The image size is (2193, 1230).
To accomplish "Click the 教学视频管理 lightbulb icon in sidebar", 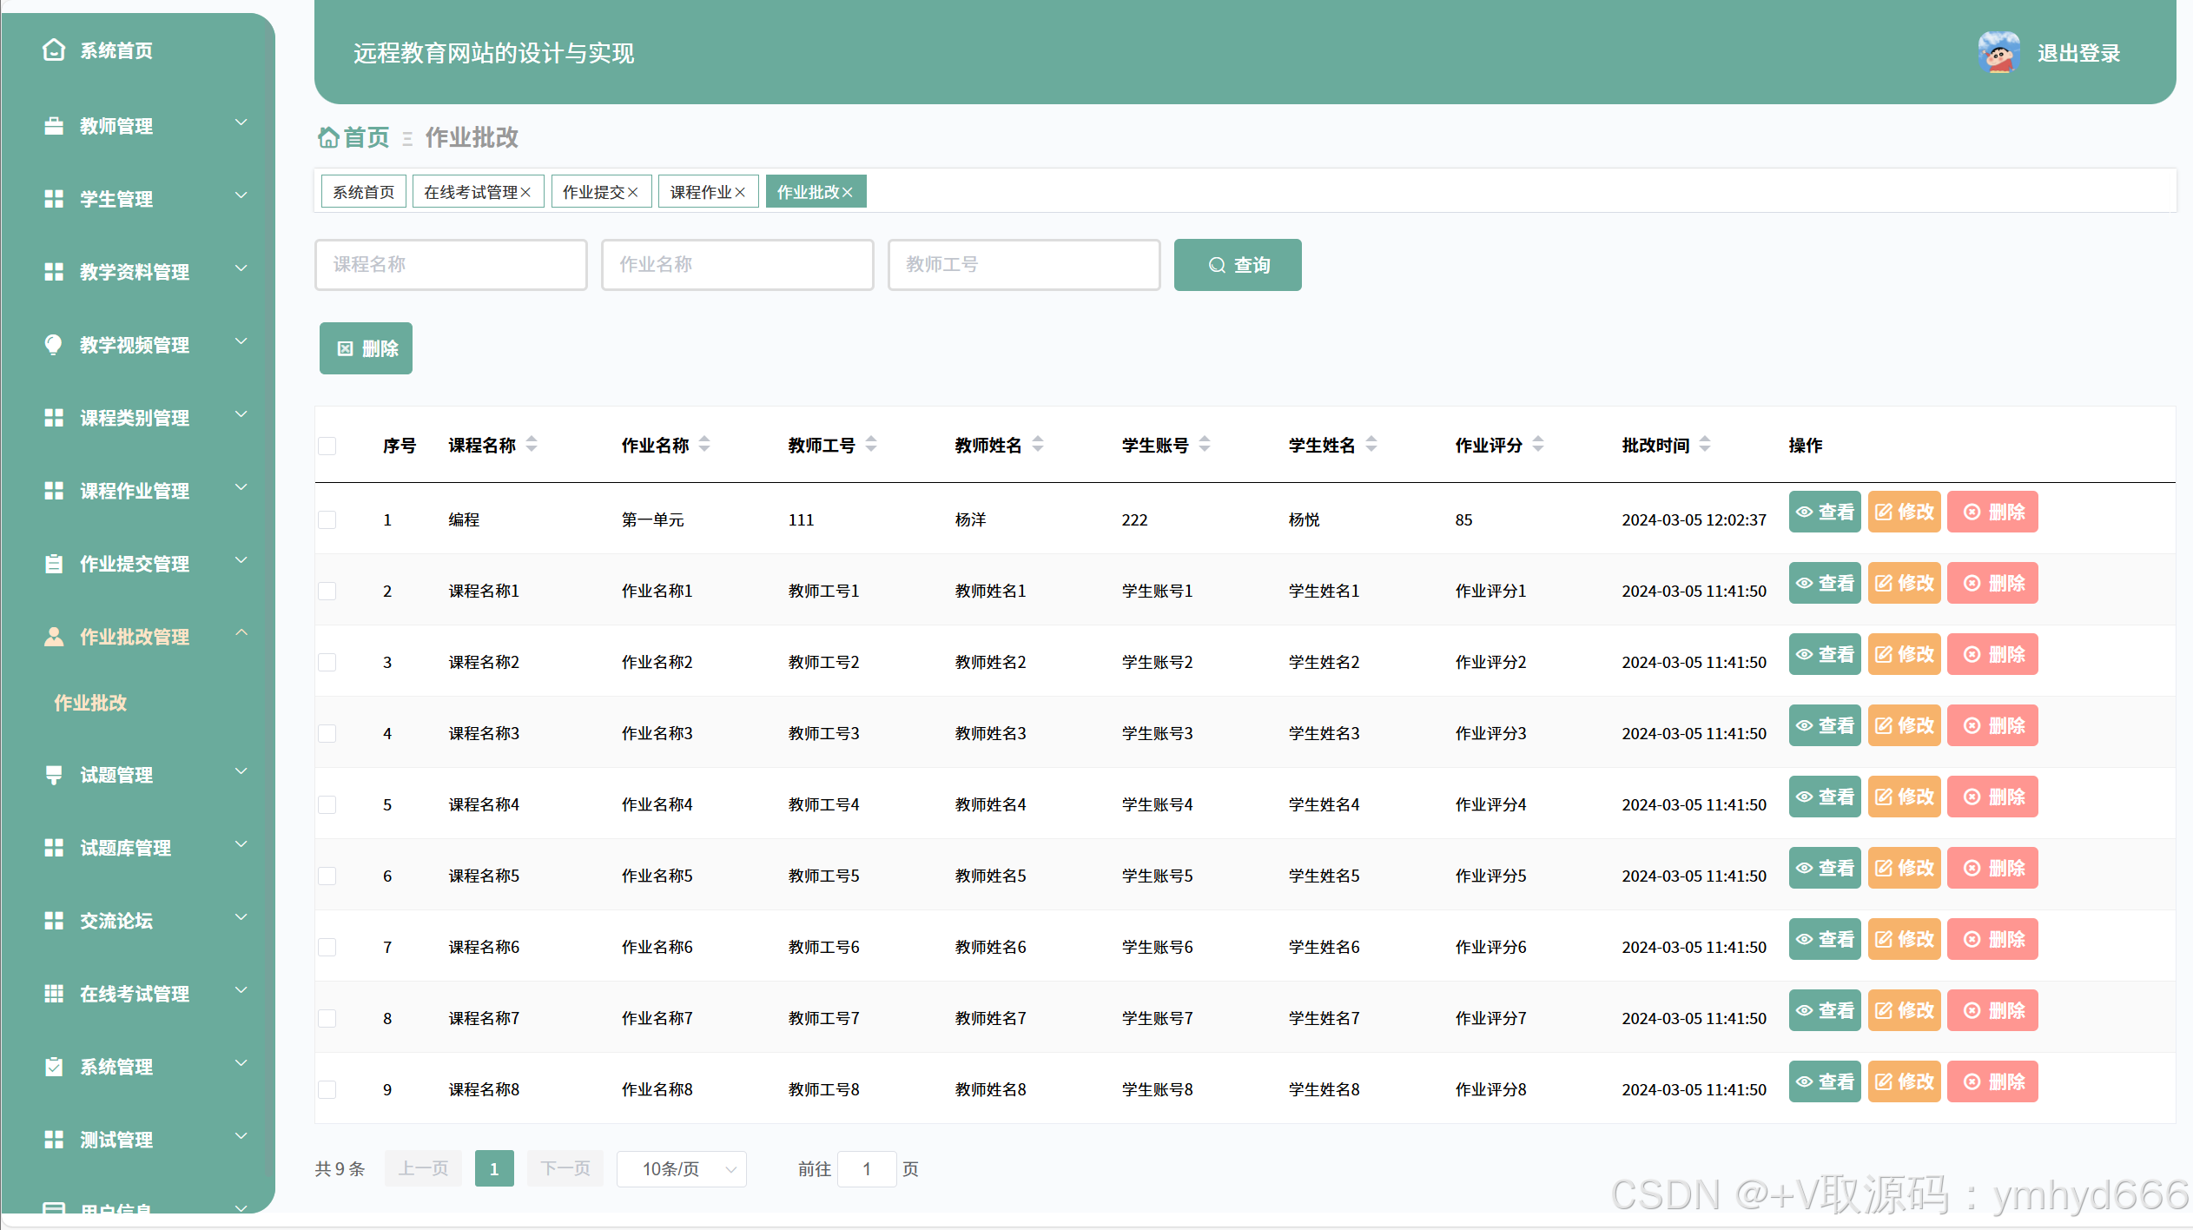I will pos(54,345).
